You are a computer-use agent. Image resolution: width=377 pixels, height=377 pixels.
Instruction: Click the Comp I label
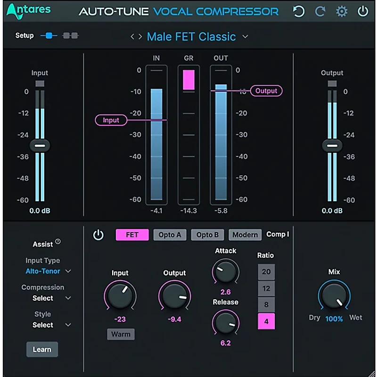click(278, 234)
